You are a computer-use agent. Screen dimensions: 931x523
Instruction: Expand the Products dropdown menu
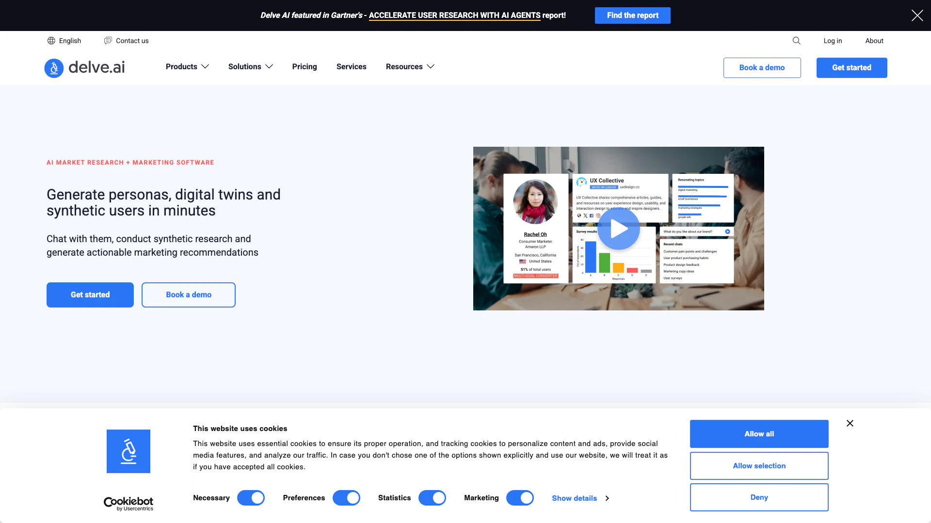click(x=187, y=67)
